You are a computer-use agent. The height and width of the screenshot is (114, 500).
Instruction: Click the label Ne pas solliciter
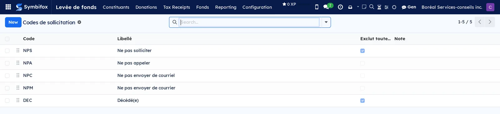[x=134, y=50]
